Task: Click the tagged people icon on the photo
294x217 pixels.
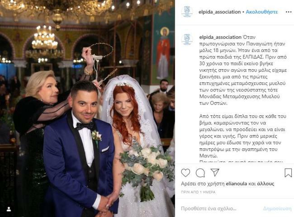Action: point(9,209)
